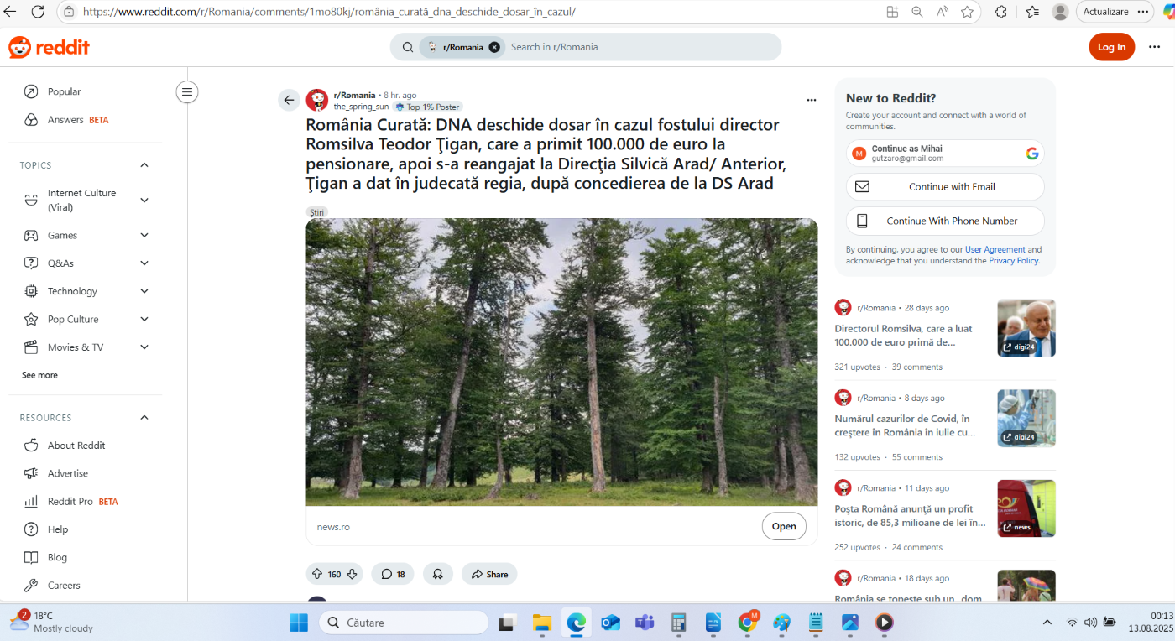Click the Internet Culture (Viral) sidebar entry
Image resolution: width=1175 pixels, height=641 pixels.
80,200
